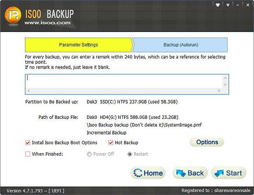The image size is (254, 195).
Task: Click the www.isoo.com website text
Action: [x=47, y=23]
